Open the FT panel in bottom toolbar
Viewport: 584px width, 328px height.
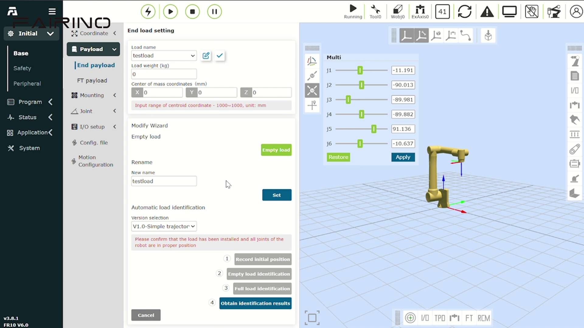tap(469, 318)
